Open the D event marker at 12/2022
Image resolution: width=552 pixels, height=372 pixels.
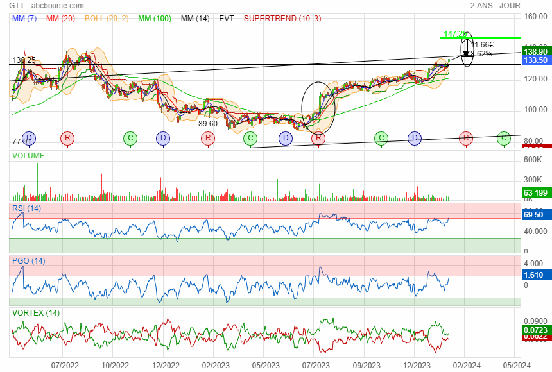tap(163, 138)
